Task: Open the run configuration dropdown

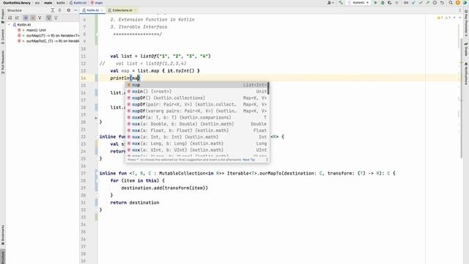Action: [x=358, y=3]
